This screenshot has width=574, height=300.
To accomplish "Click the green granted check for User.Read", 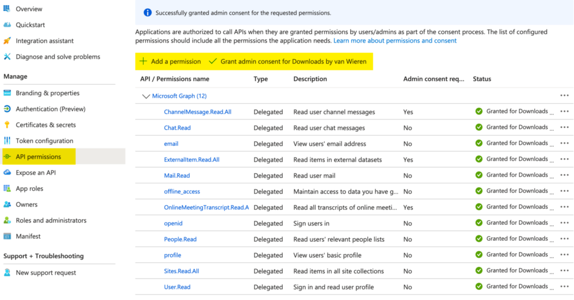I will pos(479,287).
